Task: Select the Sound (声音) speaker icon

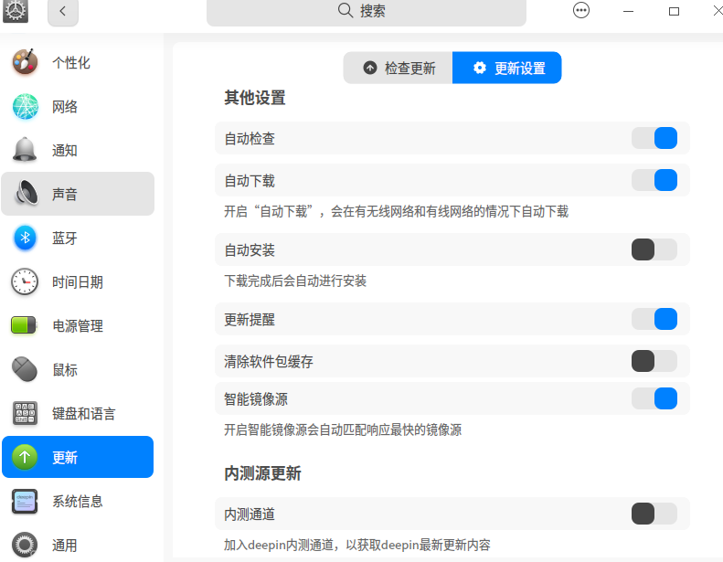Action: 27,193
